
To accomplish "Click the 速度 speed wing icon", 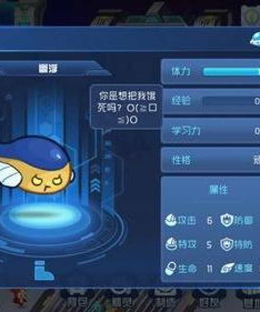I will tap(227, 268).
